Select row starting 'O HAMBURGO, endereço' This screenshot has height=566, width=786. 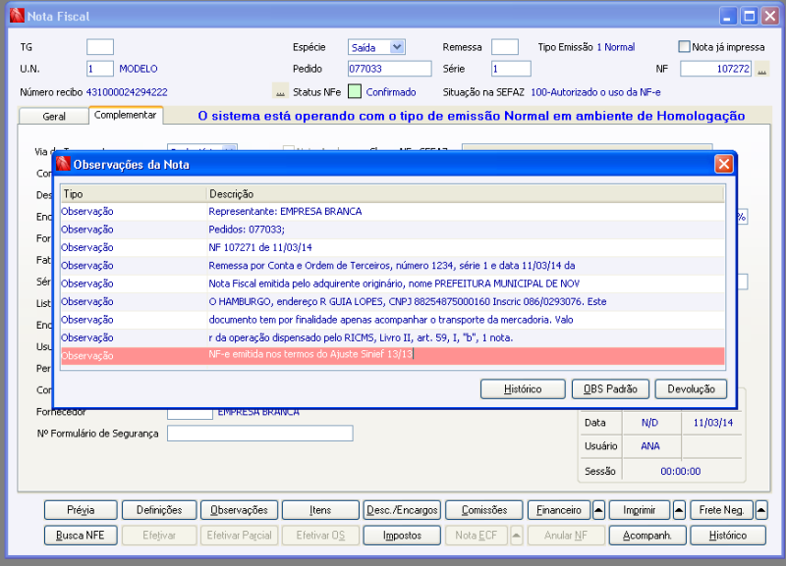pyautogui.click(x=392, y=301)
